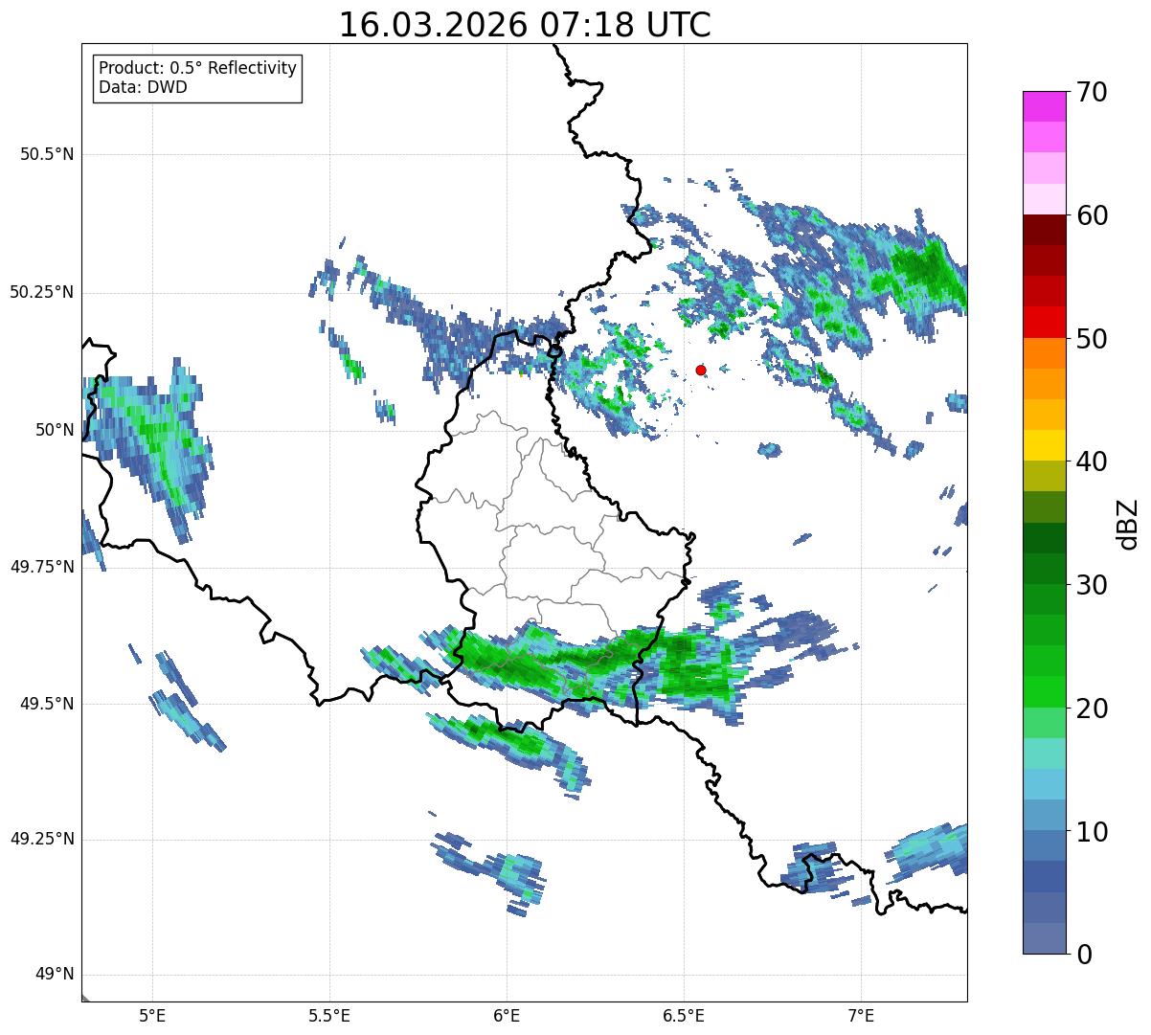This screenshot has height=1035, width=1151.
Task: Click the 49.75°N latitude label
Action: click(42, 567)
